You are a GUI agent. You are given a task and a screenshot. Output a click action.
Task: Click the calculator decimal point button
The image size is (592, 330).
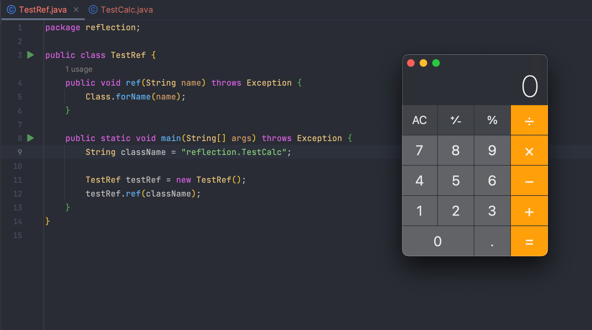[x=492, y=241]
